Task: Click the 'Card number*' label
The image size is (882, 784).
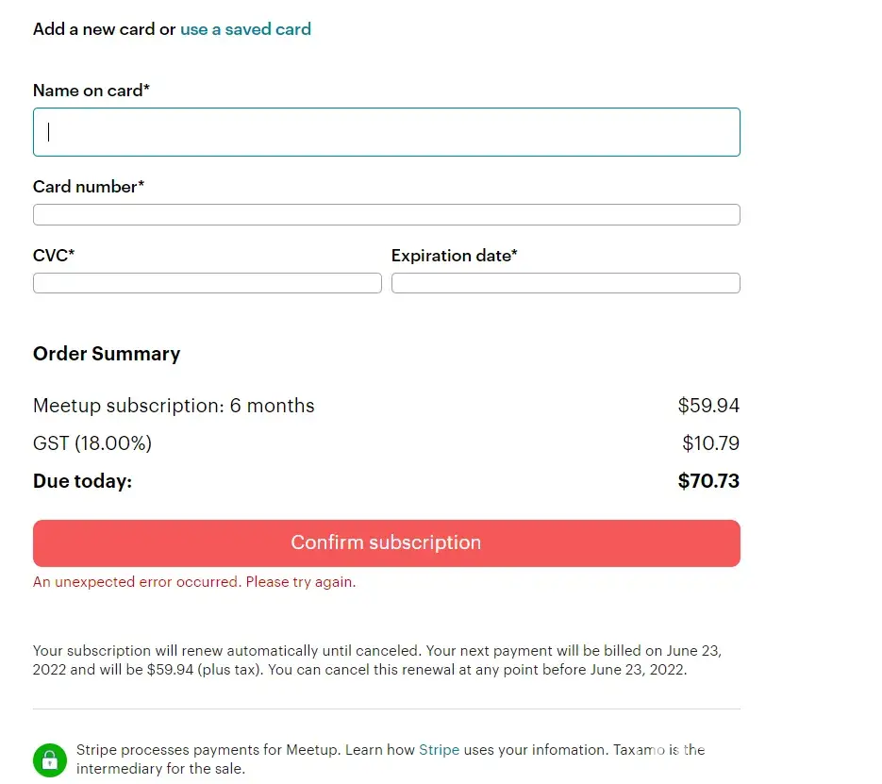Action: 89,187
